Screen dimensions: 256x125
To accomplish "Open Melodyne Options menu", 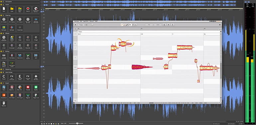I will click(91, 21).
